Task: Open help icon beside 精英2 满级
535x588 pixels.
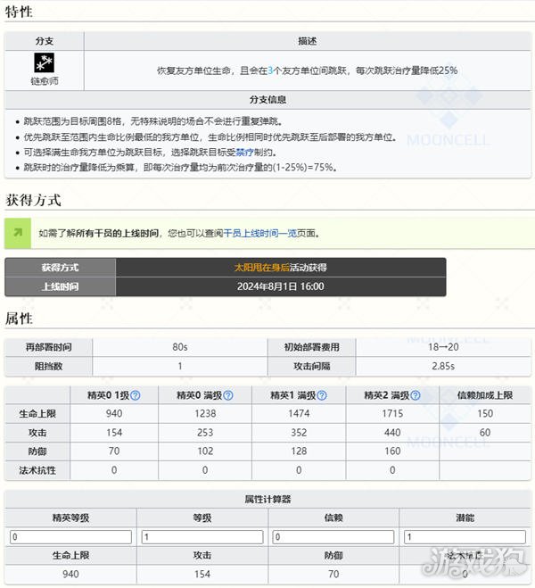Action: coord(416,395)
